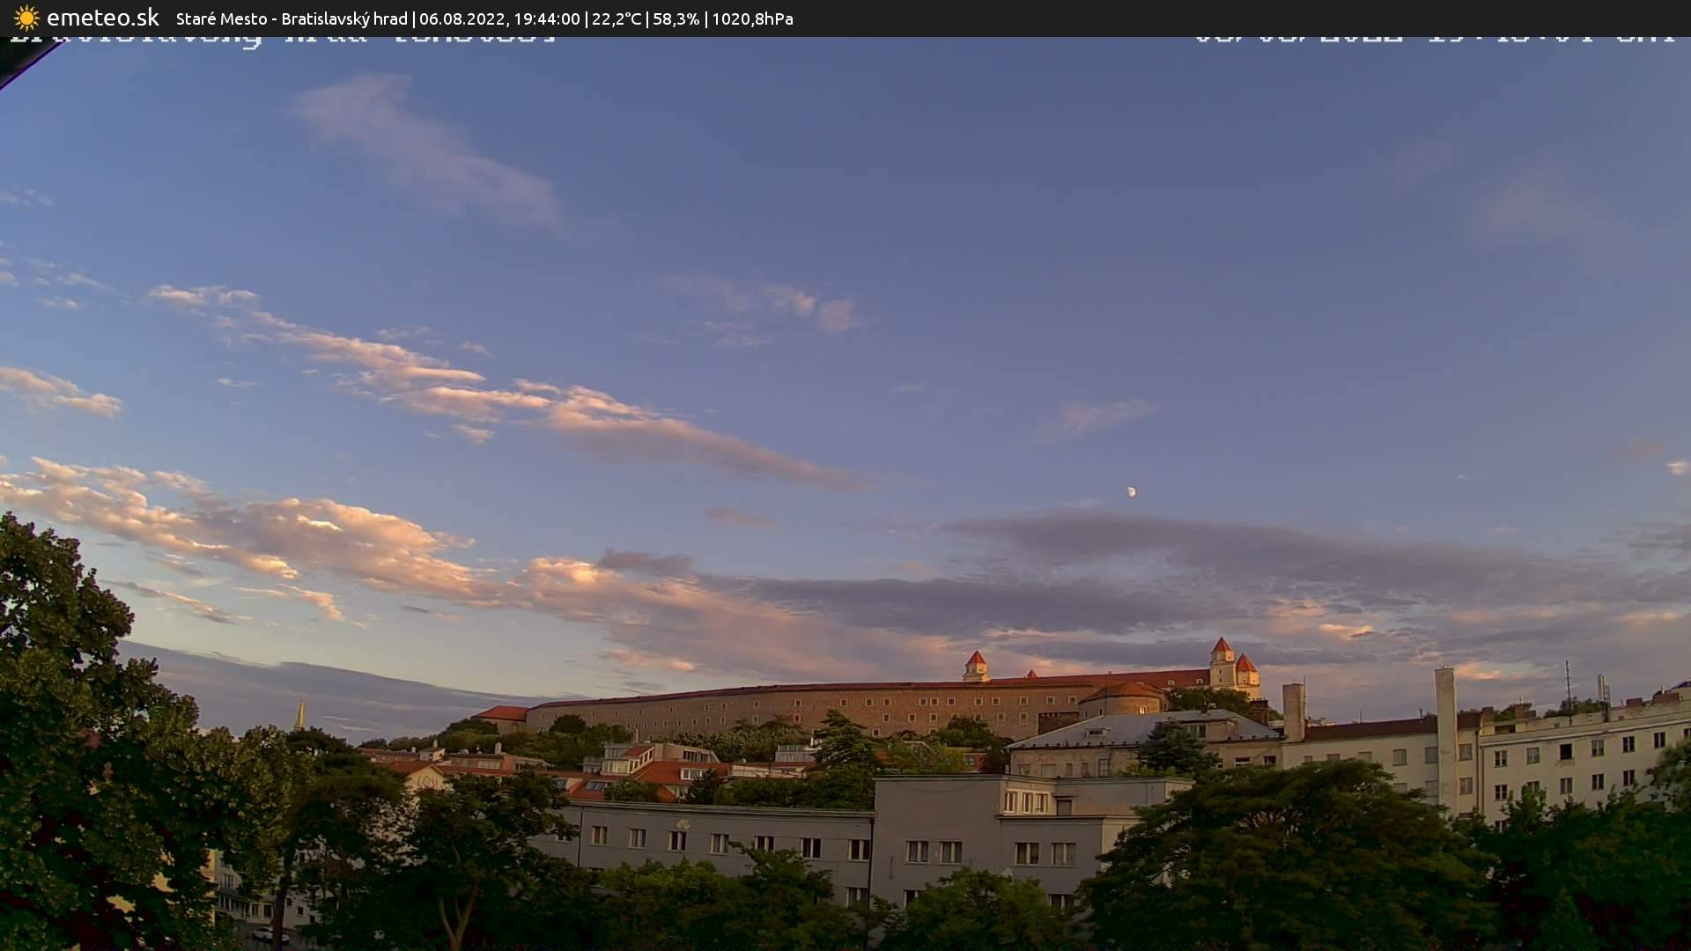Click the left castle tower with red roof
The width and height of the screenshot is (1691, 951).
[x=975, y=666]
